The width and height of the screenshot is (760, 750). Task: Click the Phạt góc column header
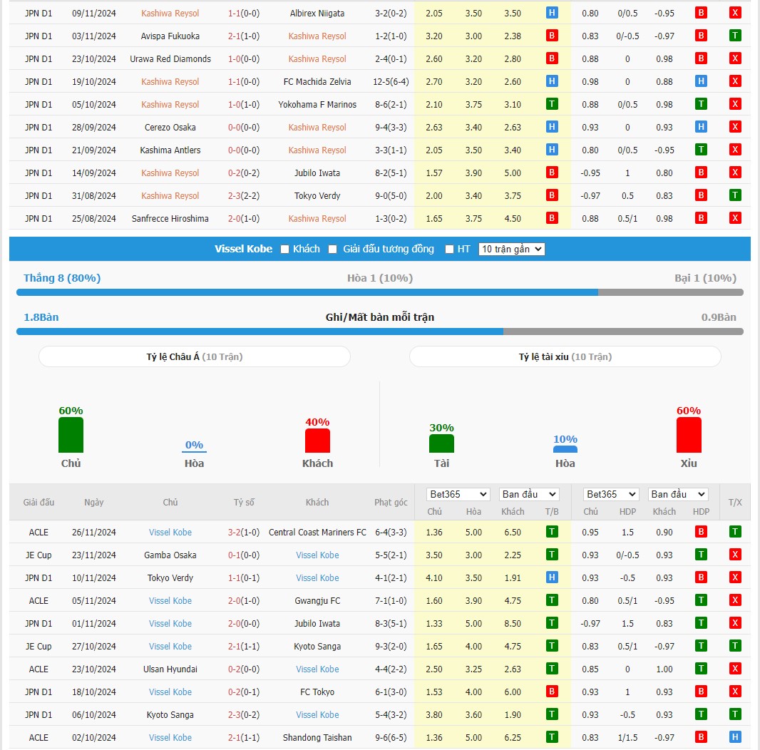pyautogui.click(x=391, y=503)
